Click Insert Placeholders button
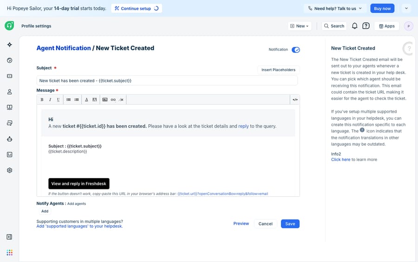The image size is (418, 262). [x=278, y=70]
